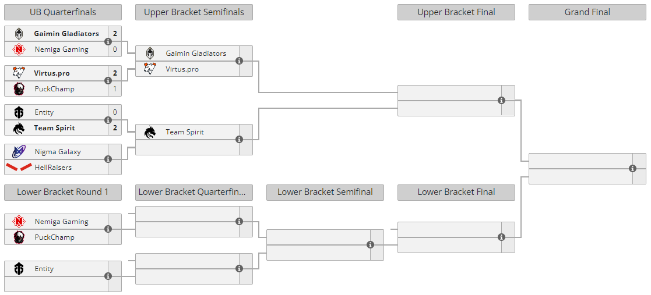Click info icon for Gaimin Gladiators vs Nemiga match

click(x=108, y=42)
